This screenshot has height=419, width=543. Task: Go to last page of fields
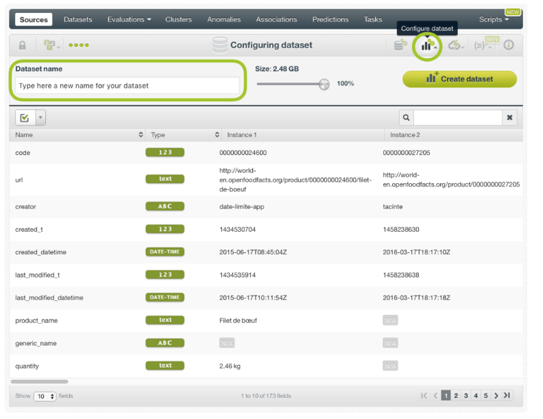tap(507, 396)
